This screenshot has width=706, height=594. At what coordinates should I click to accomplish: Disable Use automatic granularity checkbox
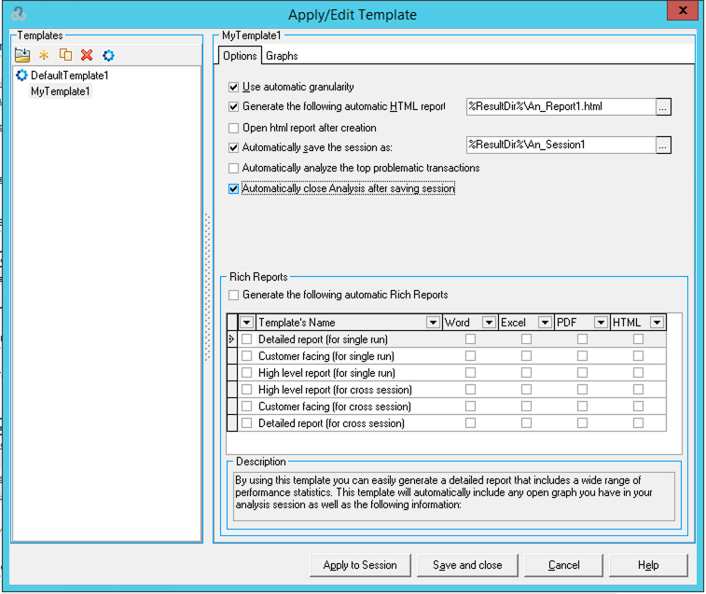pos(234,87)
